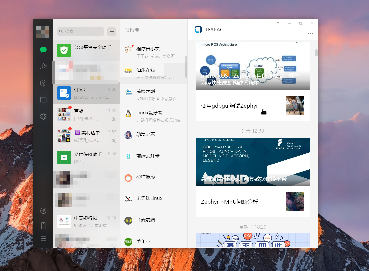Viewport: 369px width, 271px height.
Task: Click the phone icon in the sidebar
Action: pos(43,225)
